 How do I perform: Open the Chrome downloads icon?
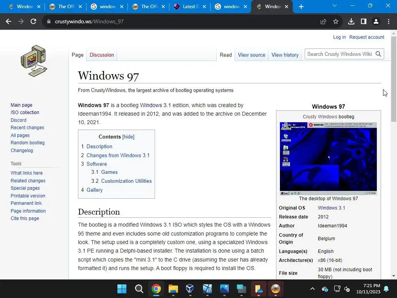coord(351,22)
